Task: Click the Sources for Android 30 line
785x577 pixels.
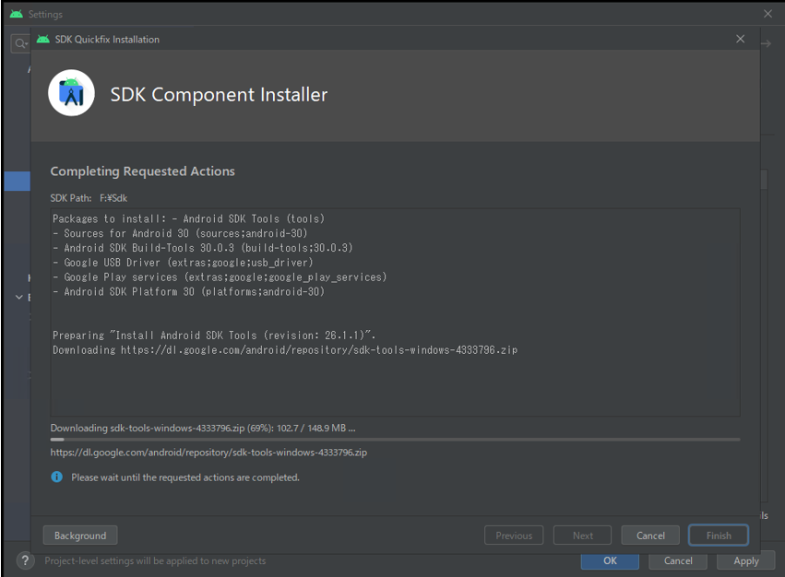Action: (180, 234)
